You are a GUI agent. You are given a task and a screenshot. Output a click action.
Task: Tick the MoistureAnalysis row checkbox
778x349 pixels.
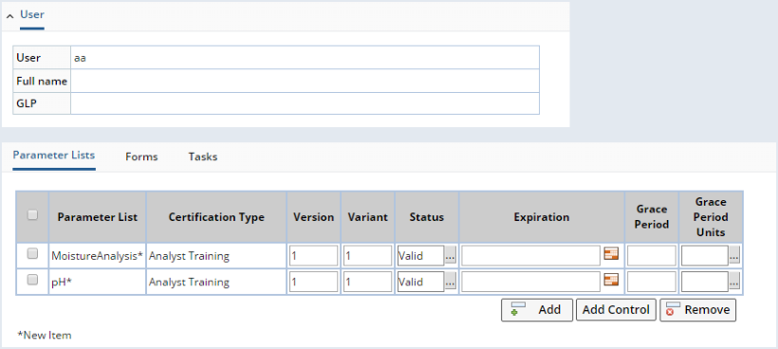pos(32,254)
